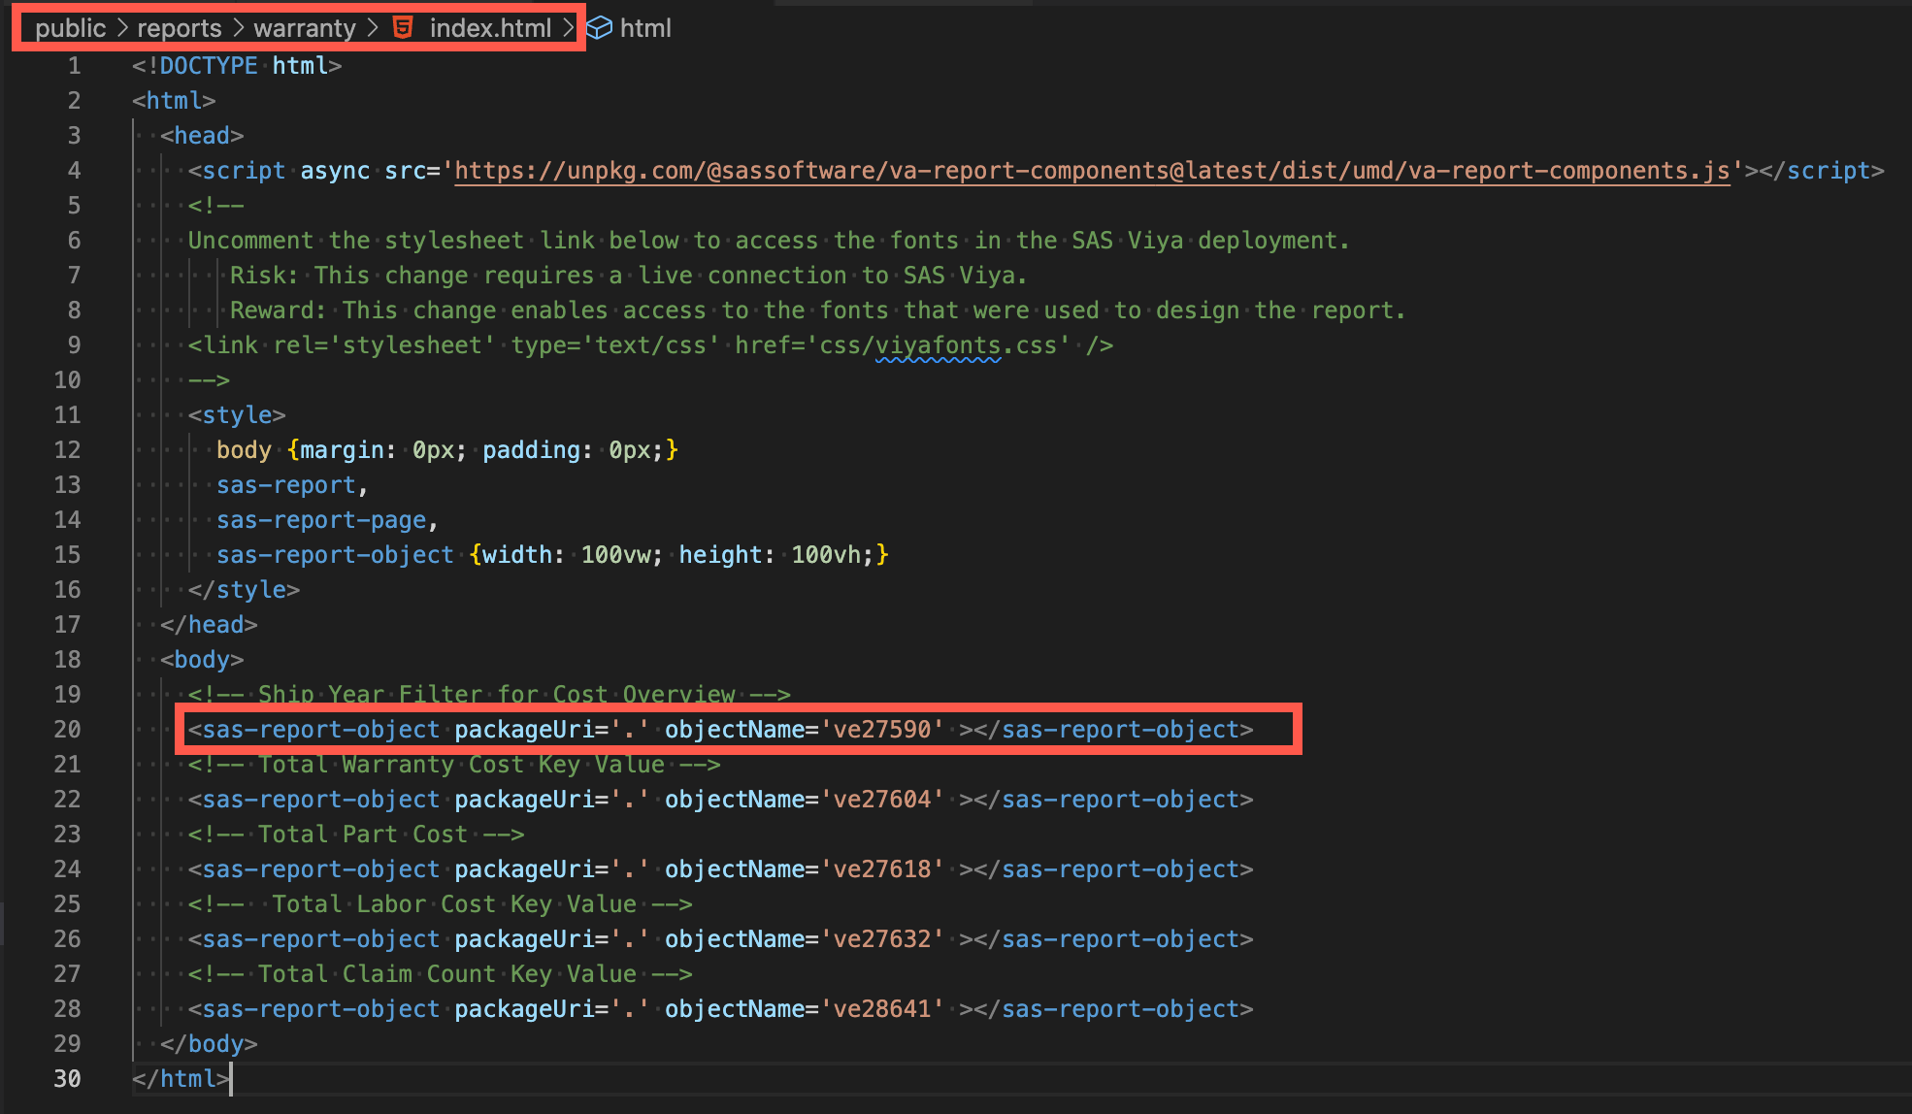Expand chevron after index.html breadcrumb
The width and height of the screenshot is (1912, 1114).
[x=569, y=28]
